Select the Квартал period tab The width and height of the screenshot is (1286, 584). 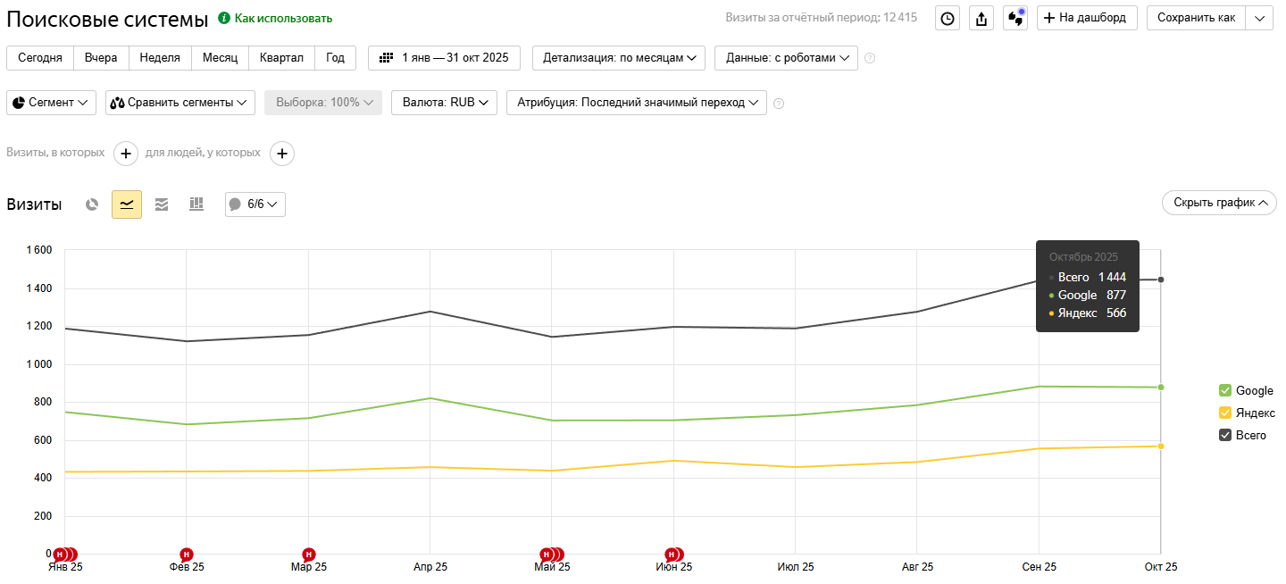(281, 58)
